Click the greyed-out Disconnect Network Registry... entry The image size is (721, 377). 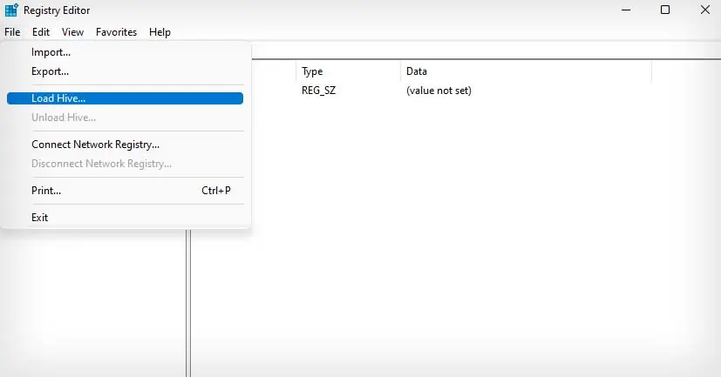pyautogui.click(x=125, y=164)
